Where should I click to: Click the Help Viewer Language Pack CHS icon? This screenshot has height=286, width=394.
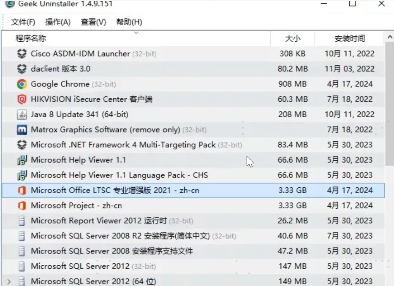pyautogui.click(x=22, y=175)
